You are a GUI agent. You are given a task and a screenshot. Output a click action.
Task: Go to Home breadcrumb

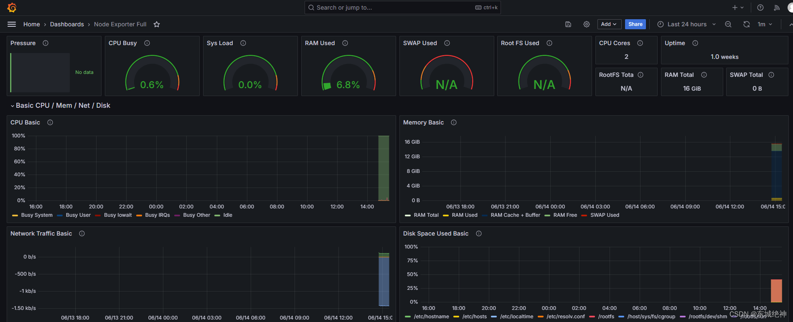point(32,24)
